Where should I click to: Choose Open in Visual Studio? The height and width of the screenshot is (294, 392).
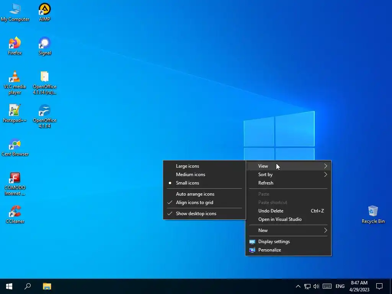click(x=288, y=219)
